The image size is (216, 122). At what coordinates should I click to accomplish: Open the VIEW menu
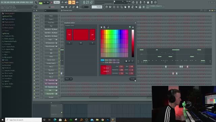[x=18, y=2]
